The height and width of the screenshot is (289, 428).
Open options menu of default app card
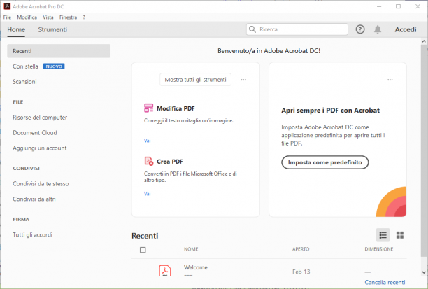tap(390, 80)
